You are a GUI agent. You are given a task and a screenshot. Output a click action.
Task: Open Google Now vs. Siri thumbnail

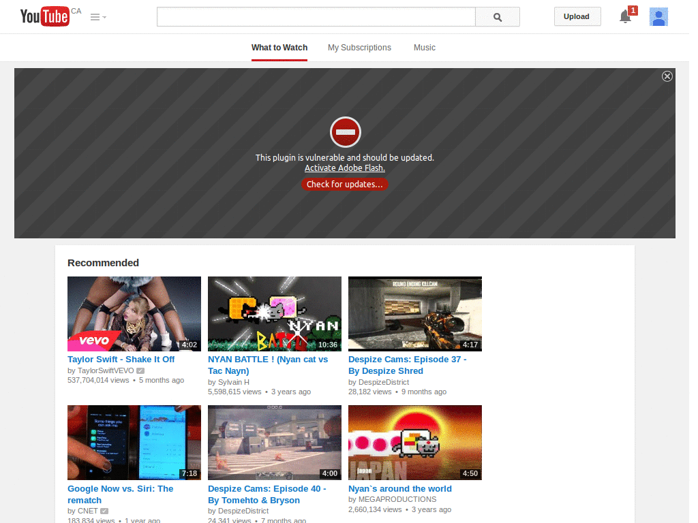click(x=134, y=443)
